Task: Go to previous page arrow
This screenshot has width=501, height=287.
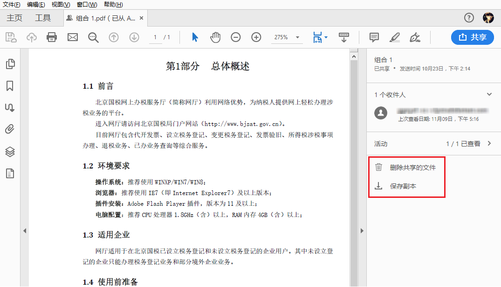Action: [x=114, y=37]
